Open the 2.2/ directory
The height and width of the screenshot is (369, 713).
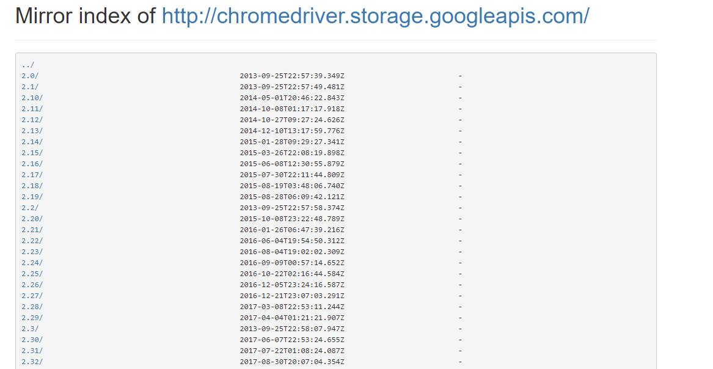(26, 207)
